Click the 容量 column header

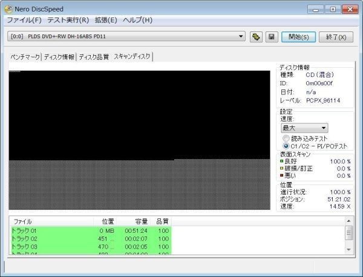coord(134,221)
